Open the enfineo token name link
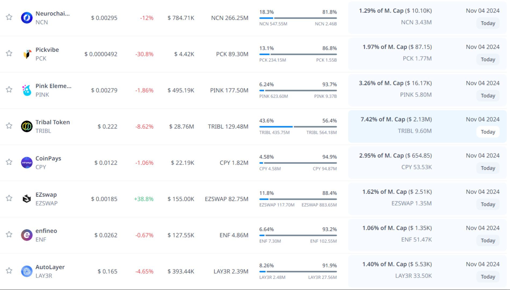510x290 pixels. pos(46,231)
